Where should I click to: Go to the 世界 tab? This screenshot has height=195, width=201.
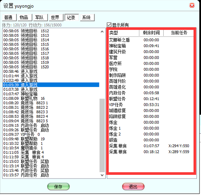tap(56, 18)
